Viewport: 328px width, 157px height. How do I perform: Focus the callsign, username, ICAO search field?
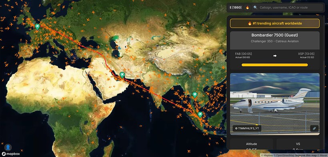(288, 8)
